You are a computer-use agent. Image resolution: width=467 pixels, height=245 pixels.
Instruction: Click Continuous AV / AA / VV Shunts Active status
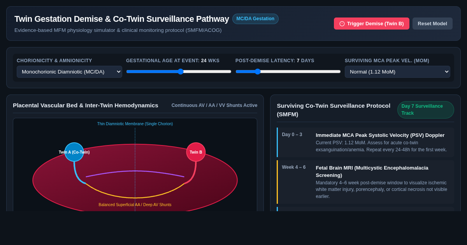tap(214, 105)
